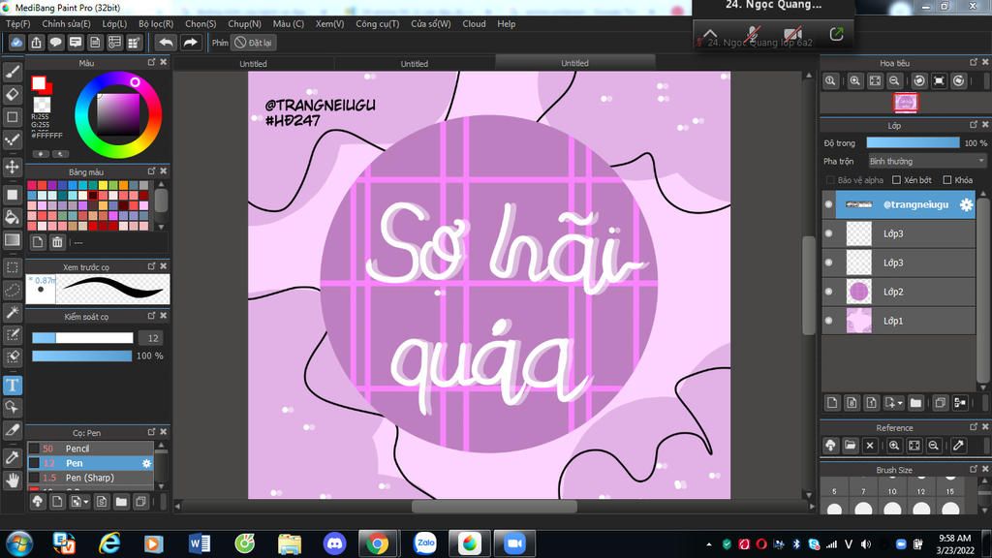Hide the Lớp1 layer
Viewport: 992px width, 558px height.
coord(829,321)
